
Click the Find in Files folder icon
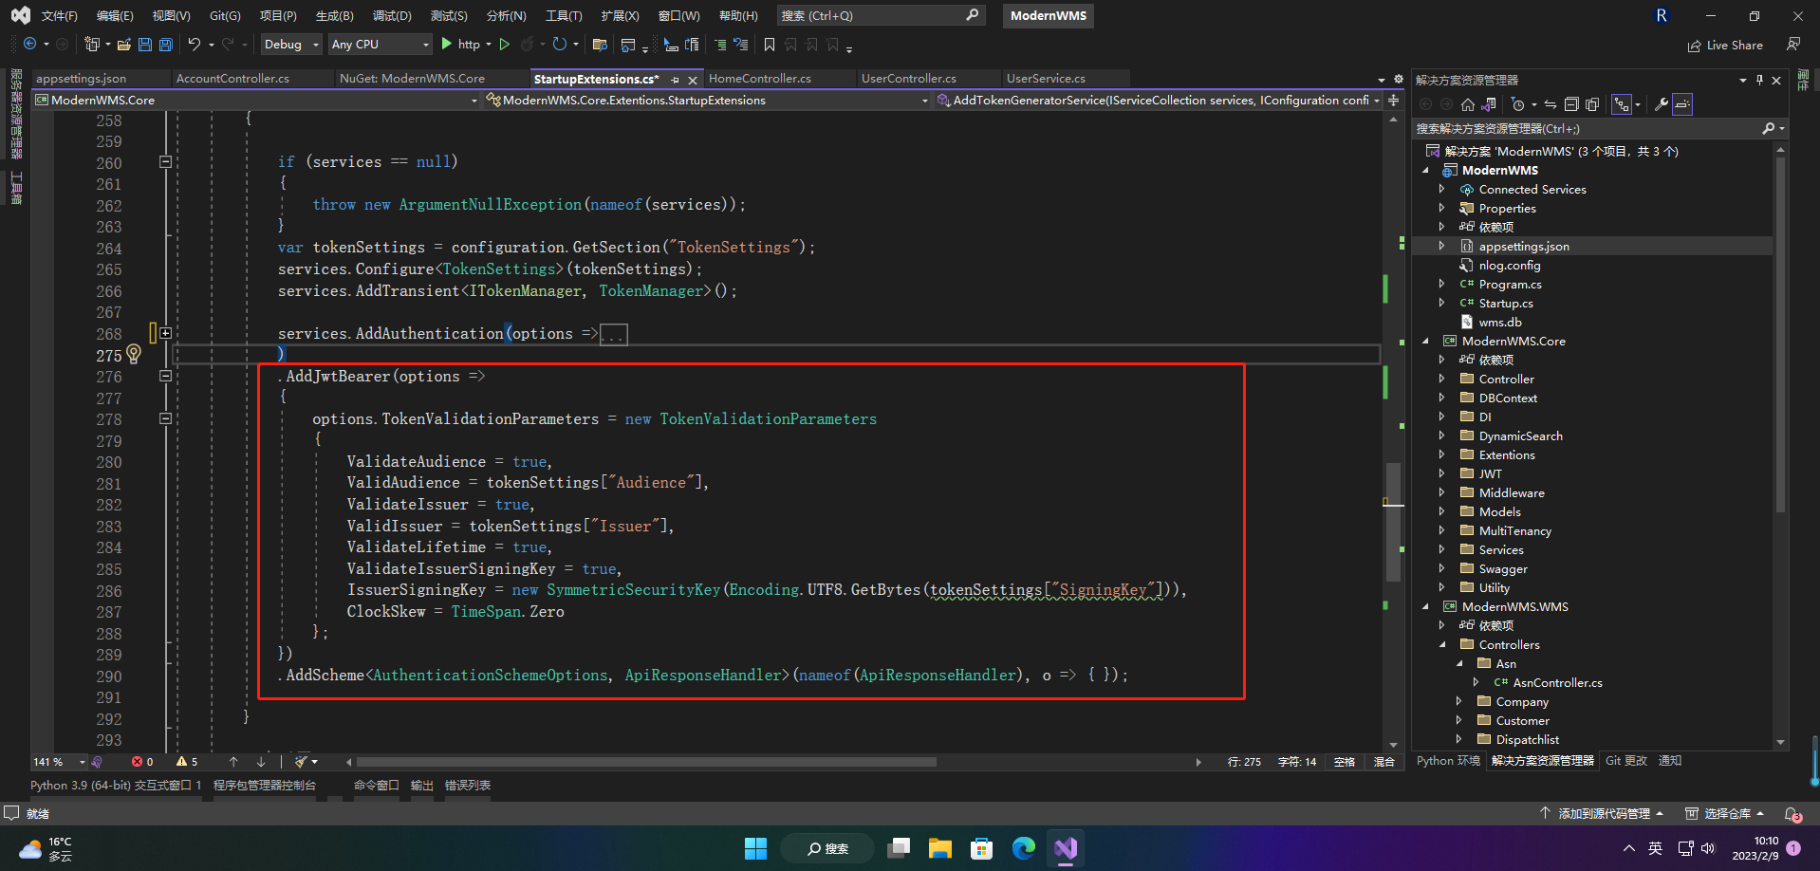(600, 45)
